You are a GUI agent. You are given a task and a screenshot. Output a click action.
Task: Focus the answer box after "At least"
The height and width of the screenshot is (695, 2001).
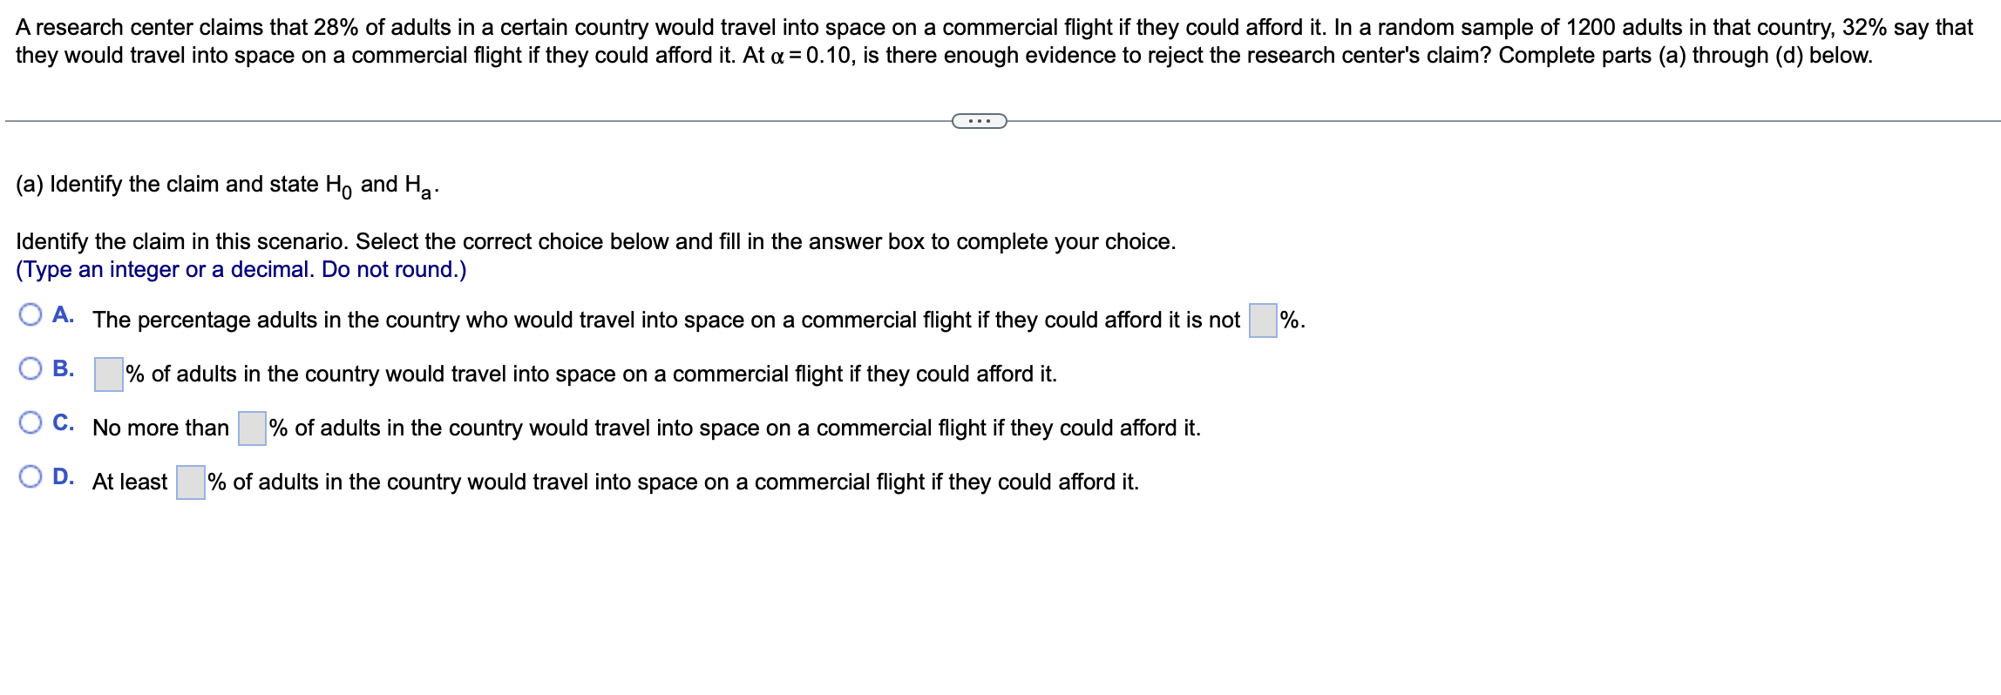tap(191, 482)
